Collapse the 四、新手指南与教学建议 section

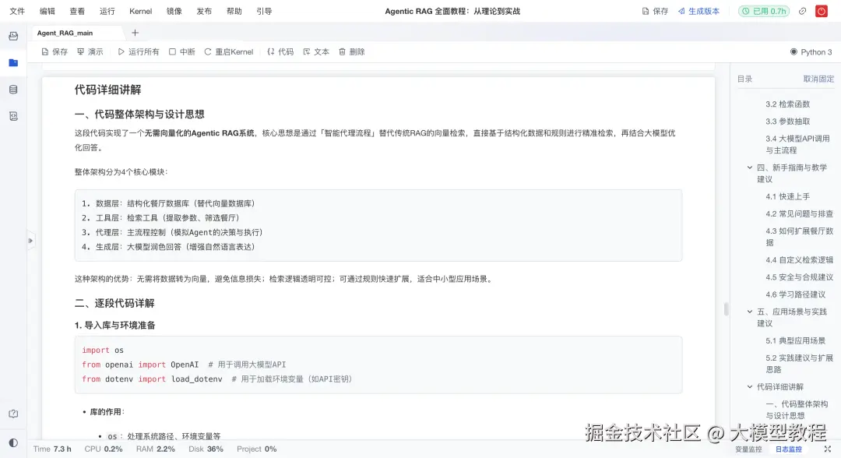[750, 167]
